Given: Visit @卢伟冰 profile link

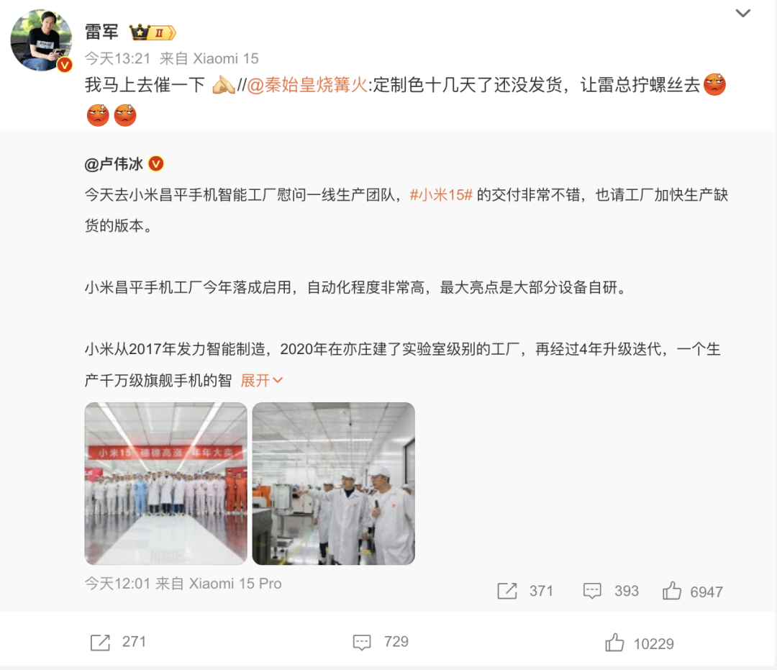Looking at the screenshot, I should (x=114, y=163).
